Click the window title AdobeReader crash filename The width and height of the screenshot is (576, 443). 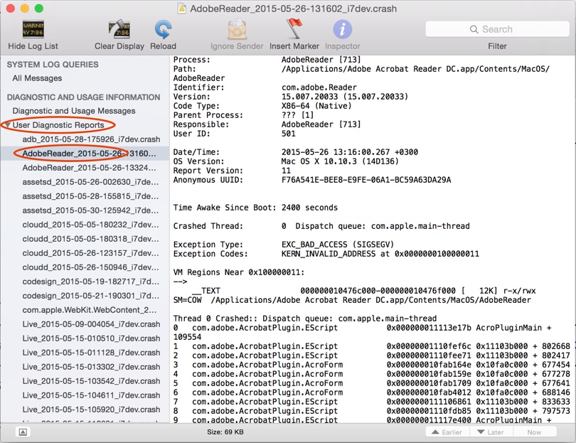pos(293,9)
